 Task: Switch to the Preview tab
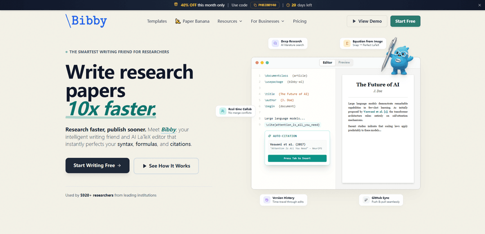(344, 62)
